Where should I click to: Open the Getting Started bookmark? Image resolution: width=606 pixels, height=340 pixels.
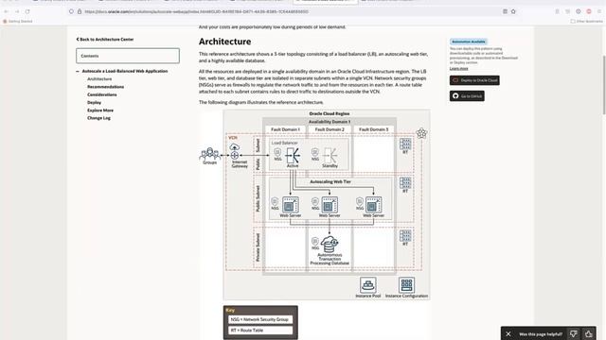(x=18, y=21)
